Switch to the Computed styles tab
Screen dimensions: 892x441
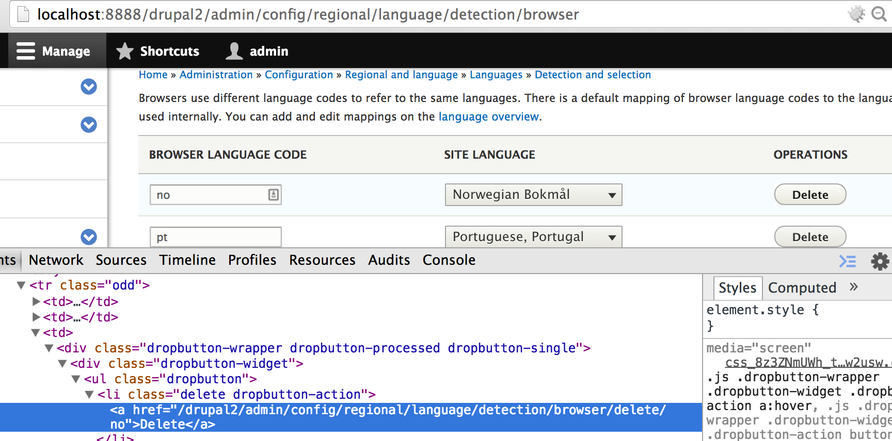point(802,288)
